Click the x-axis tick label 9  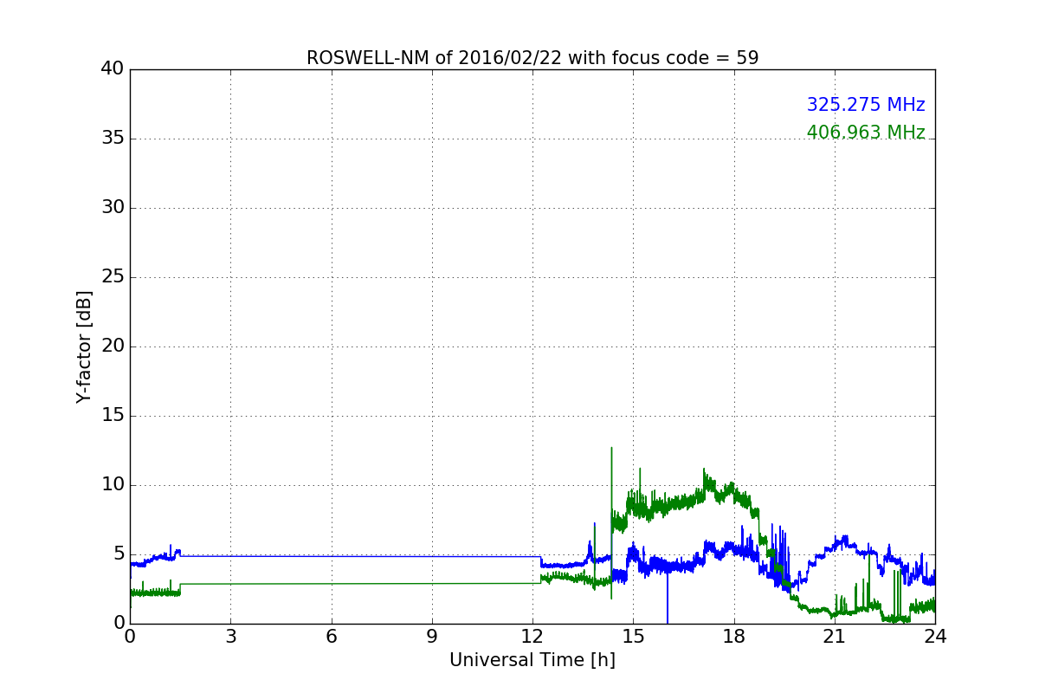[x=432, y=637]
